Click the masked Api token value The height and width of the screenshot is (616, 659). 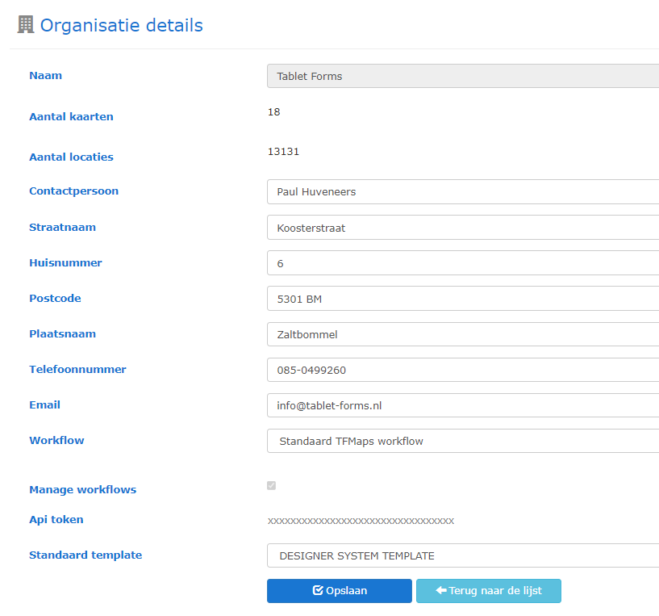[361, 521]
